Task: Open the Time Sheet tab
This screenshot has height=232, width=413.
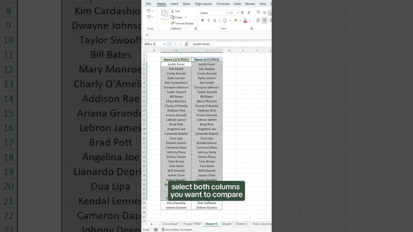Action: [x=170, y=224]
